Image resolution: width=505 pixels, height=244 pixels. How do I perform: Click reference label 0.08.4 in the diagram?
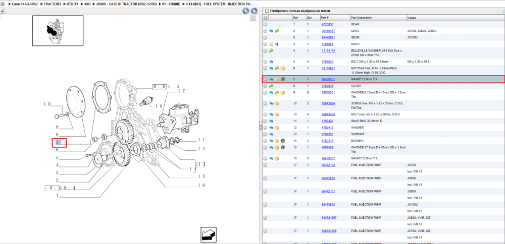(60, 188)
